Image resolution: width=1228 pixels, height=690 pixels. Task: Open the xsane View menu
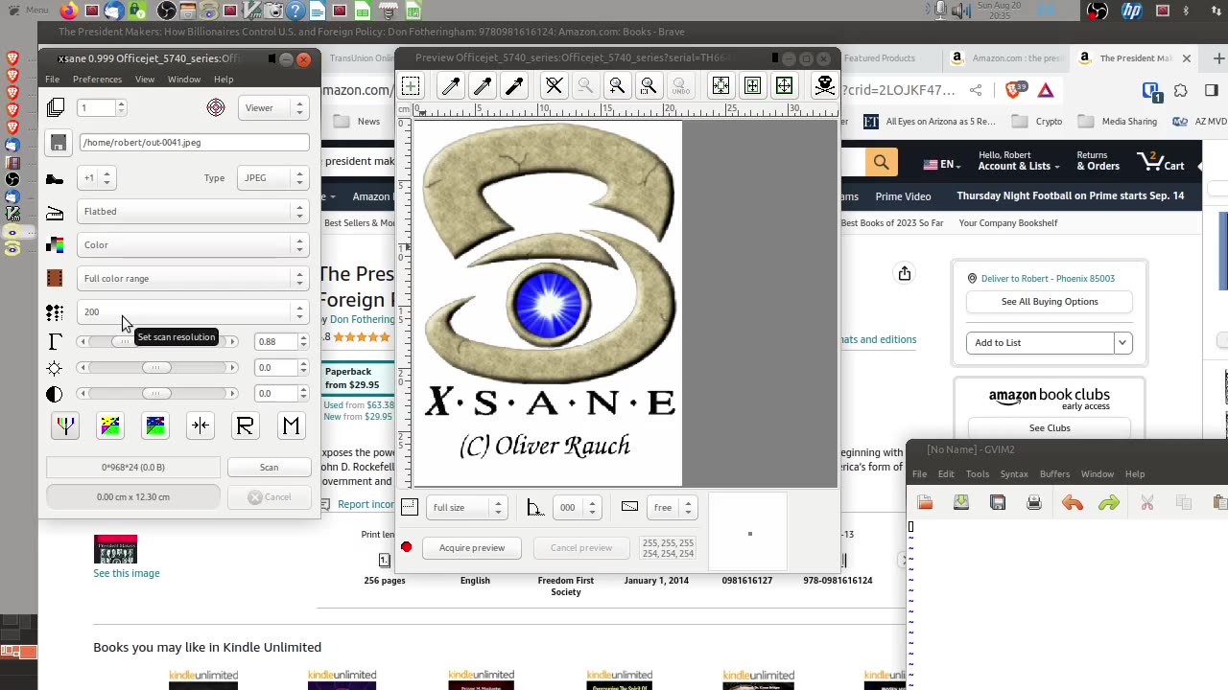coord(145,79)
